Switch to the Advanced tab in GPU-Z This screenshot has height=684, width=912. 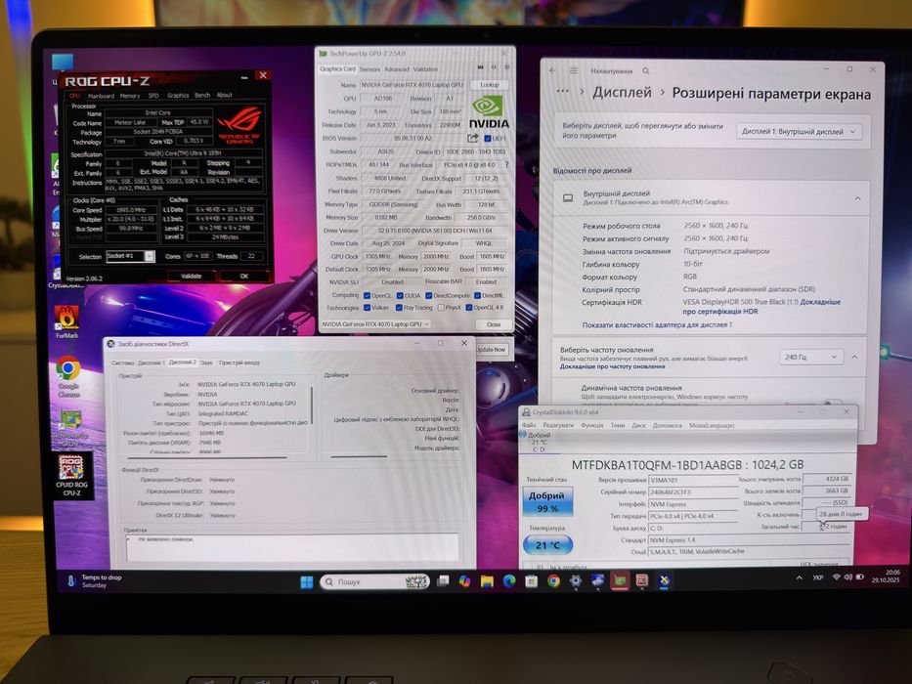(x=397, y=69)
